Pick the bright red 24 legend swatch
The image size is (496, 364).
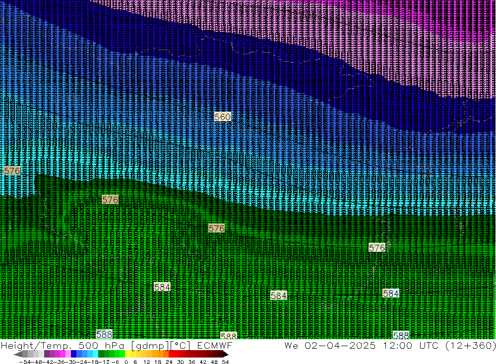click(171, 354)
